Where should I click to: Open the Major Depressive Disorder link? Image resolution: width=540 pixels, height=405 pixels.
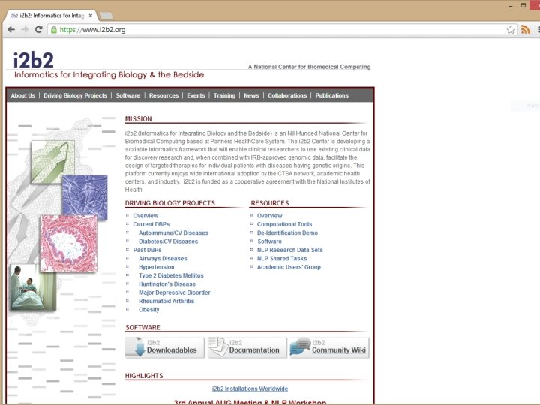174,292
